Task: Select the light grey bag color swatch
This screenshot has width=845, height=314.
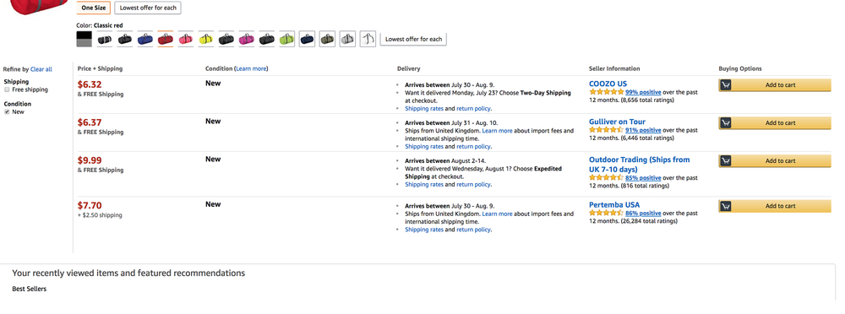Action: 347,40
